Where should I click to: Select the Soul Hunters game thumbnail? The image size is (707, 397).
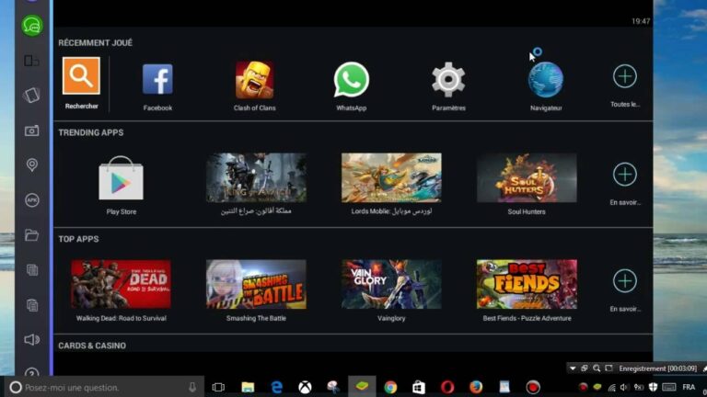point(527,178)
